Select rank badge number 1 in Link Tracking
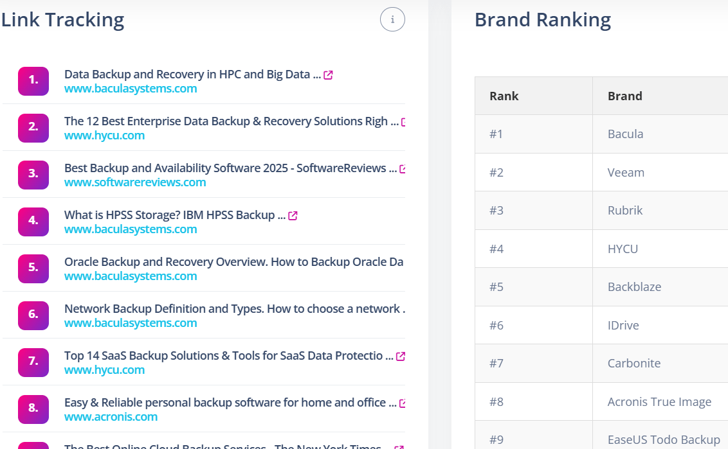The height and width of the screenshot is (449, 728). (33, 81)
